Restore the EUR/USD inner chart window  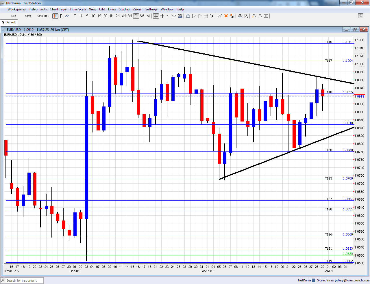355,29
